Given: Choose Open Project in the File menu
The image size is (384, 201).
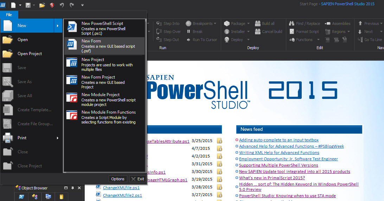Looking at the screenshot, I should coord(31,53).
